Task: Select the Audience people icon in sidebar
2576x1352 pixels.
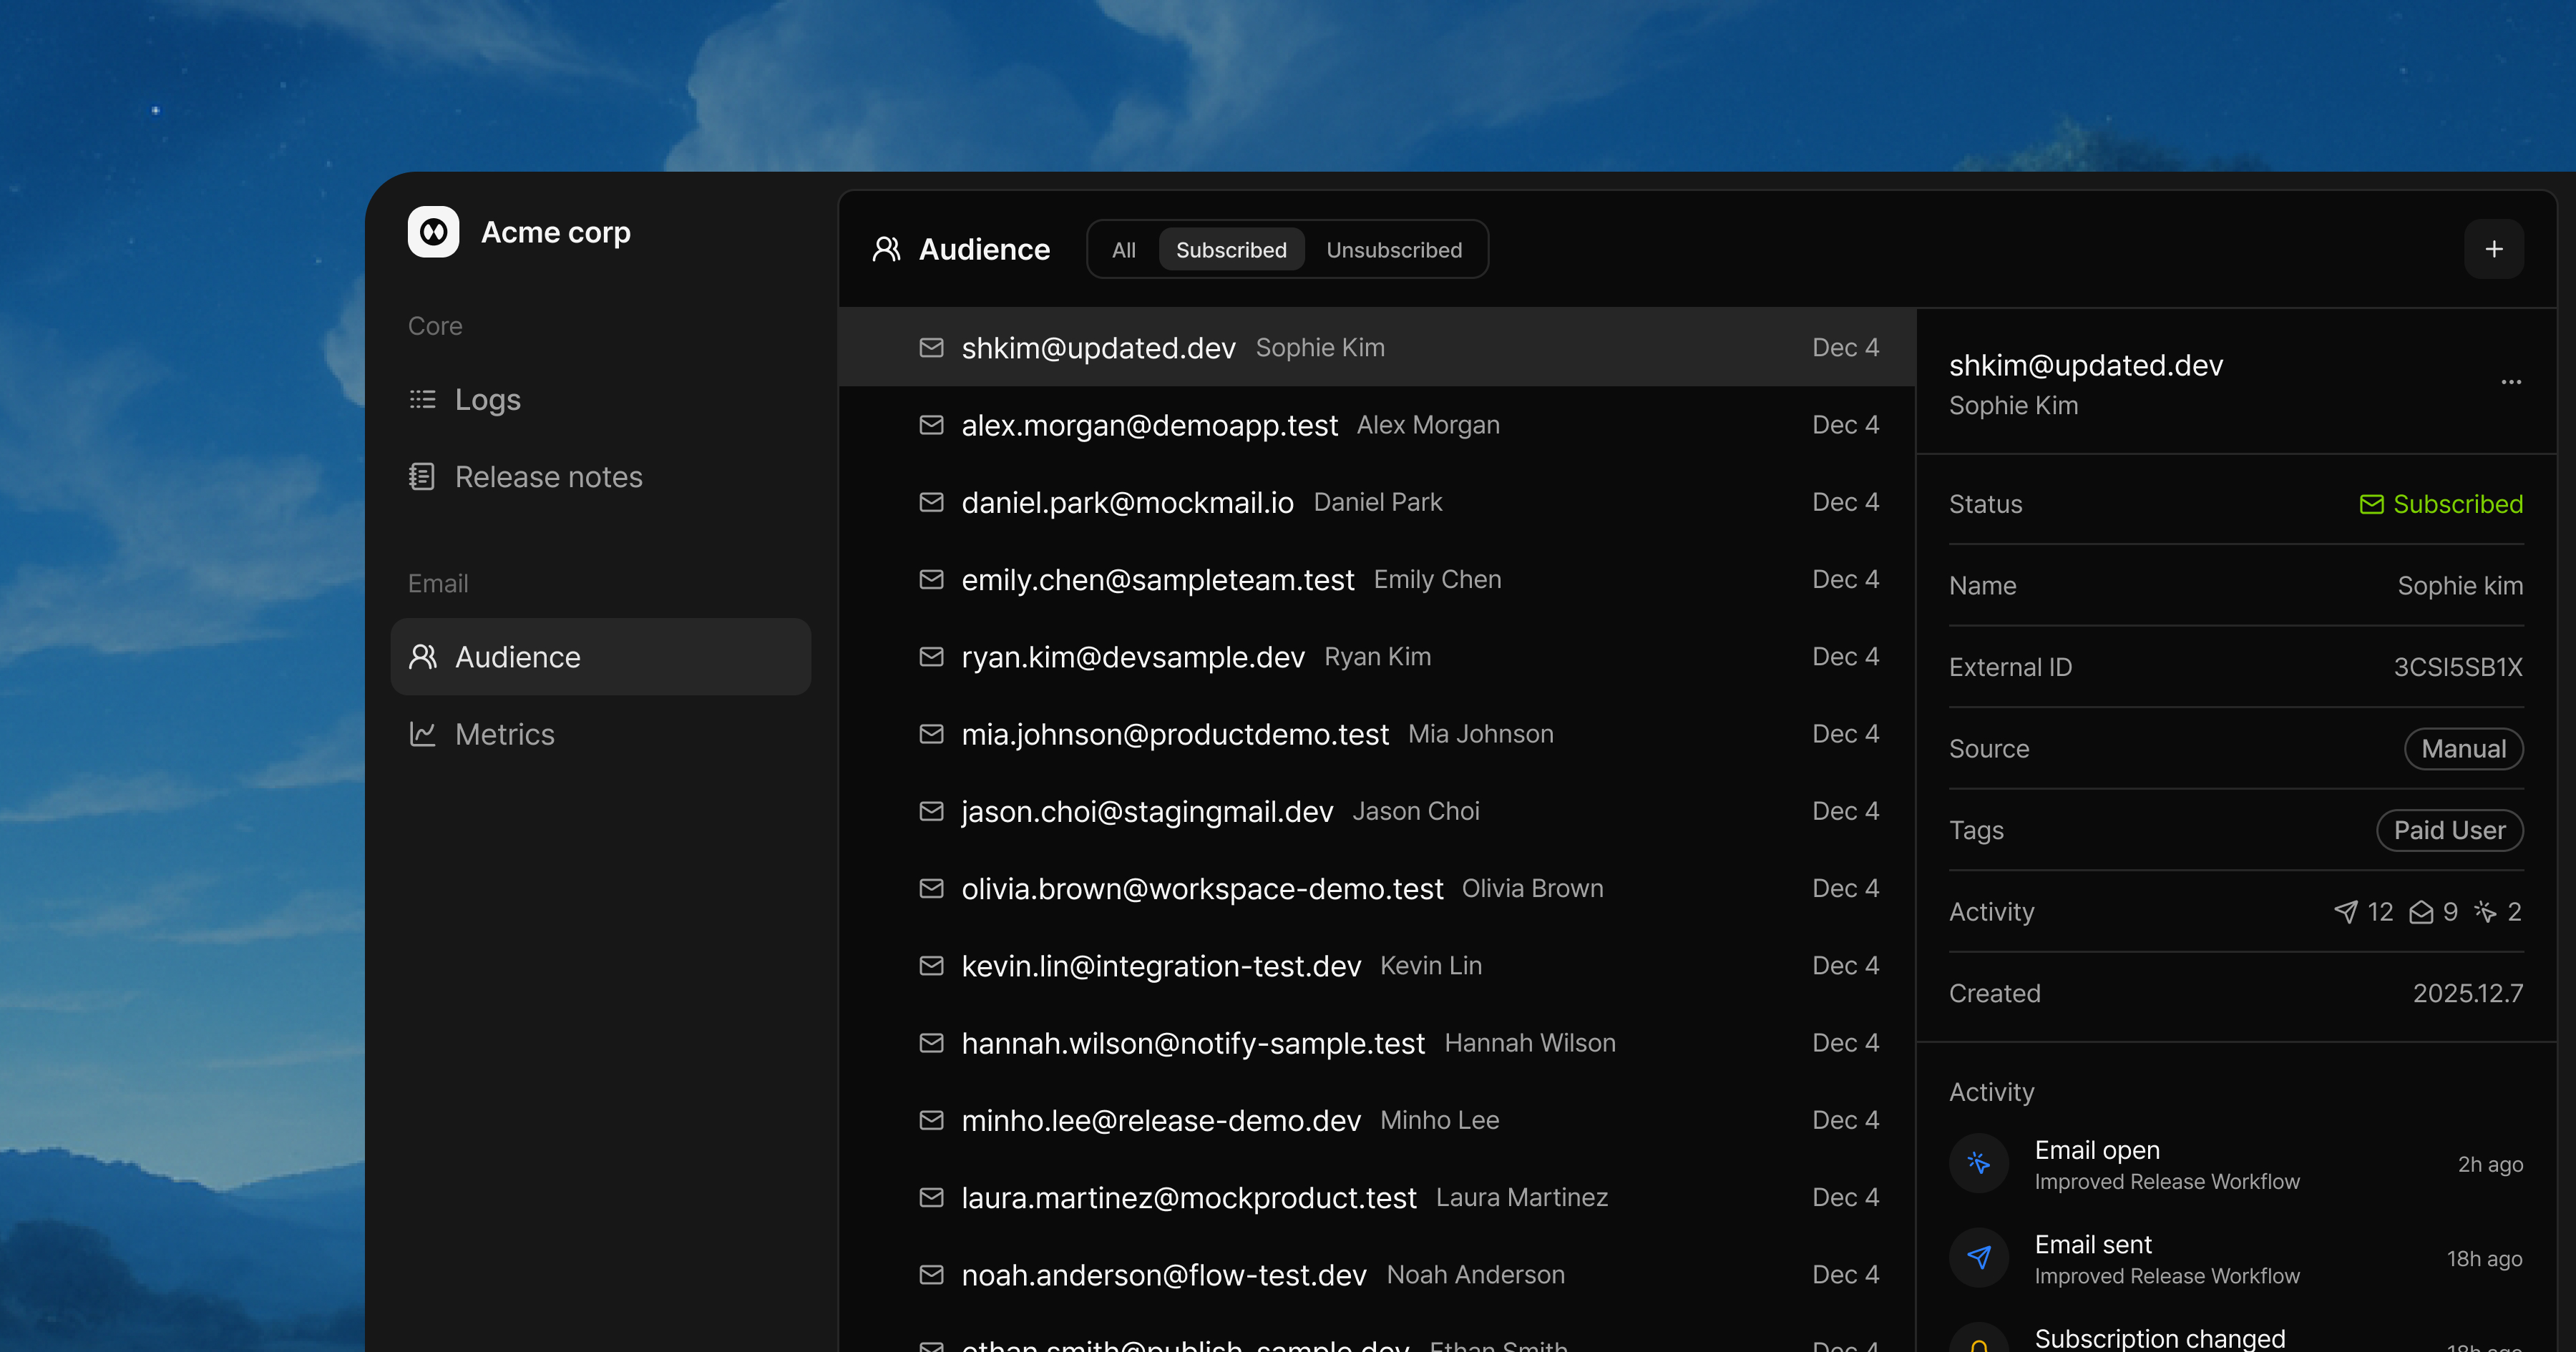Action: (423, 656)
